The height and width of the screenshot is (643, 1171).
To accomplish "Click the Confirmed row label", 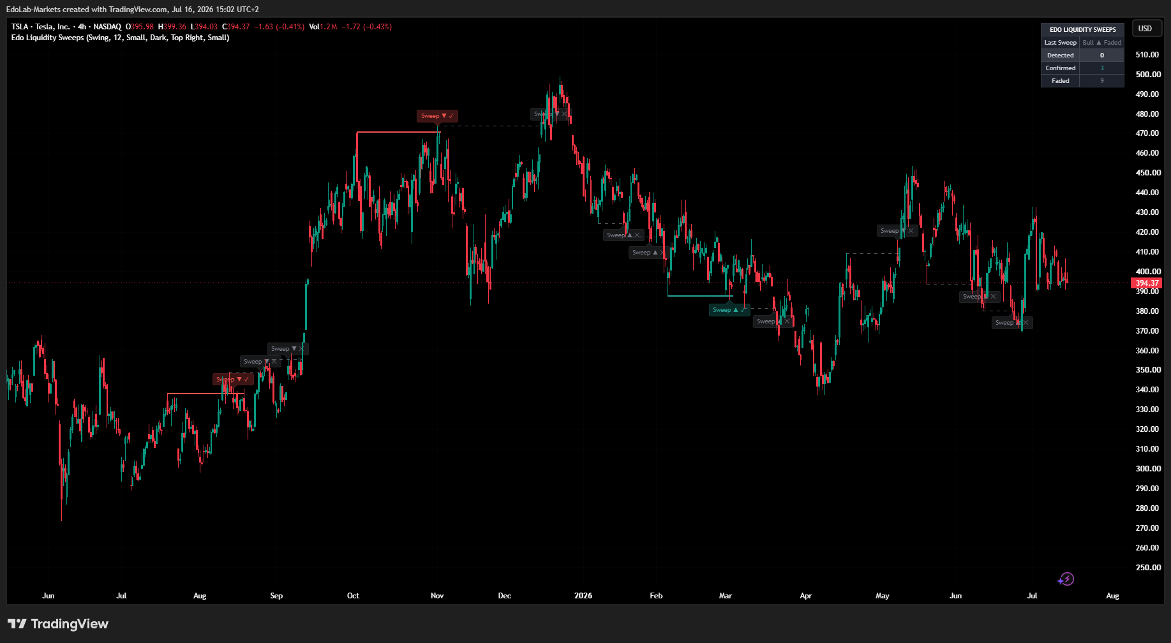I will tap(1060, 68).
